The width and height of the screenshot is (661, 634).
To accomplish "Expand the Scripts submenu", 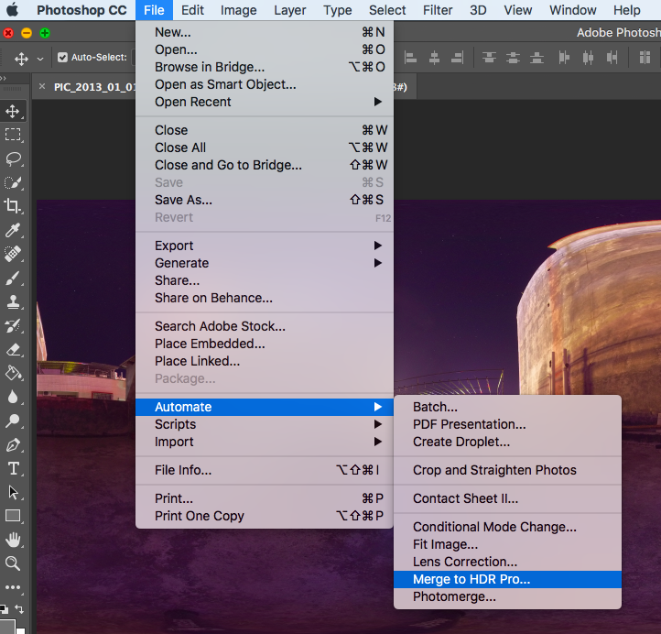I will pyautogui.click(x=265, y=424).
